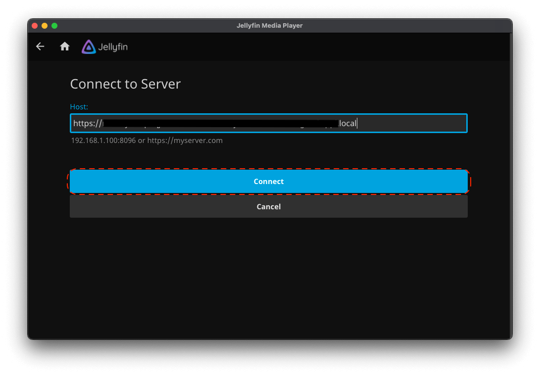Go to Home via house icon
Image resolution: width=540 pixels, height=376 pixels.
pyautogui.click(x=65, y=47)
